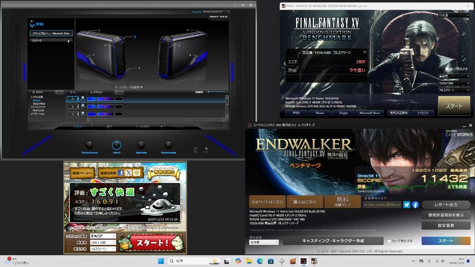
Task: Click the AlienFX help question mark icon
Action: tap(225, 126)
